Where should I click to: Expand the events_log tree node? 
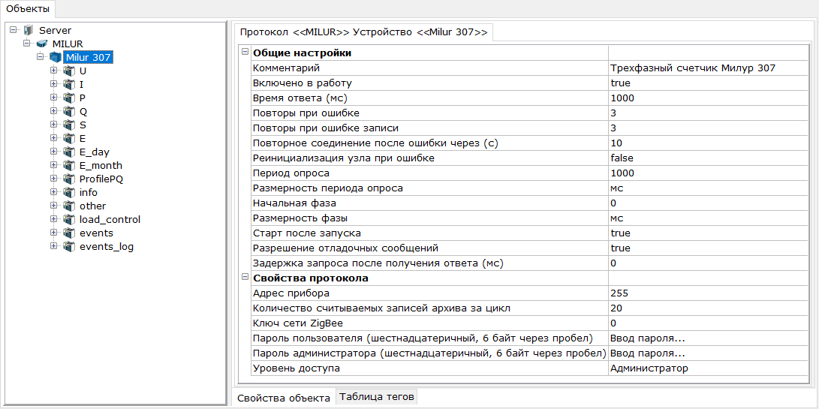coord(54,247)
